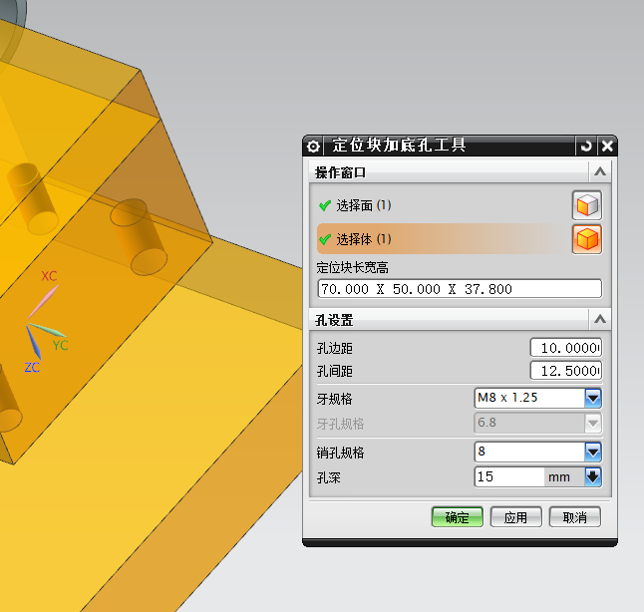
Task: Click the 销孔规格 label text
Action: [341, 453]
